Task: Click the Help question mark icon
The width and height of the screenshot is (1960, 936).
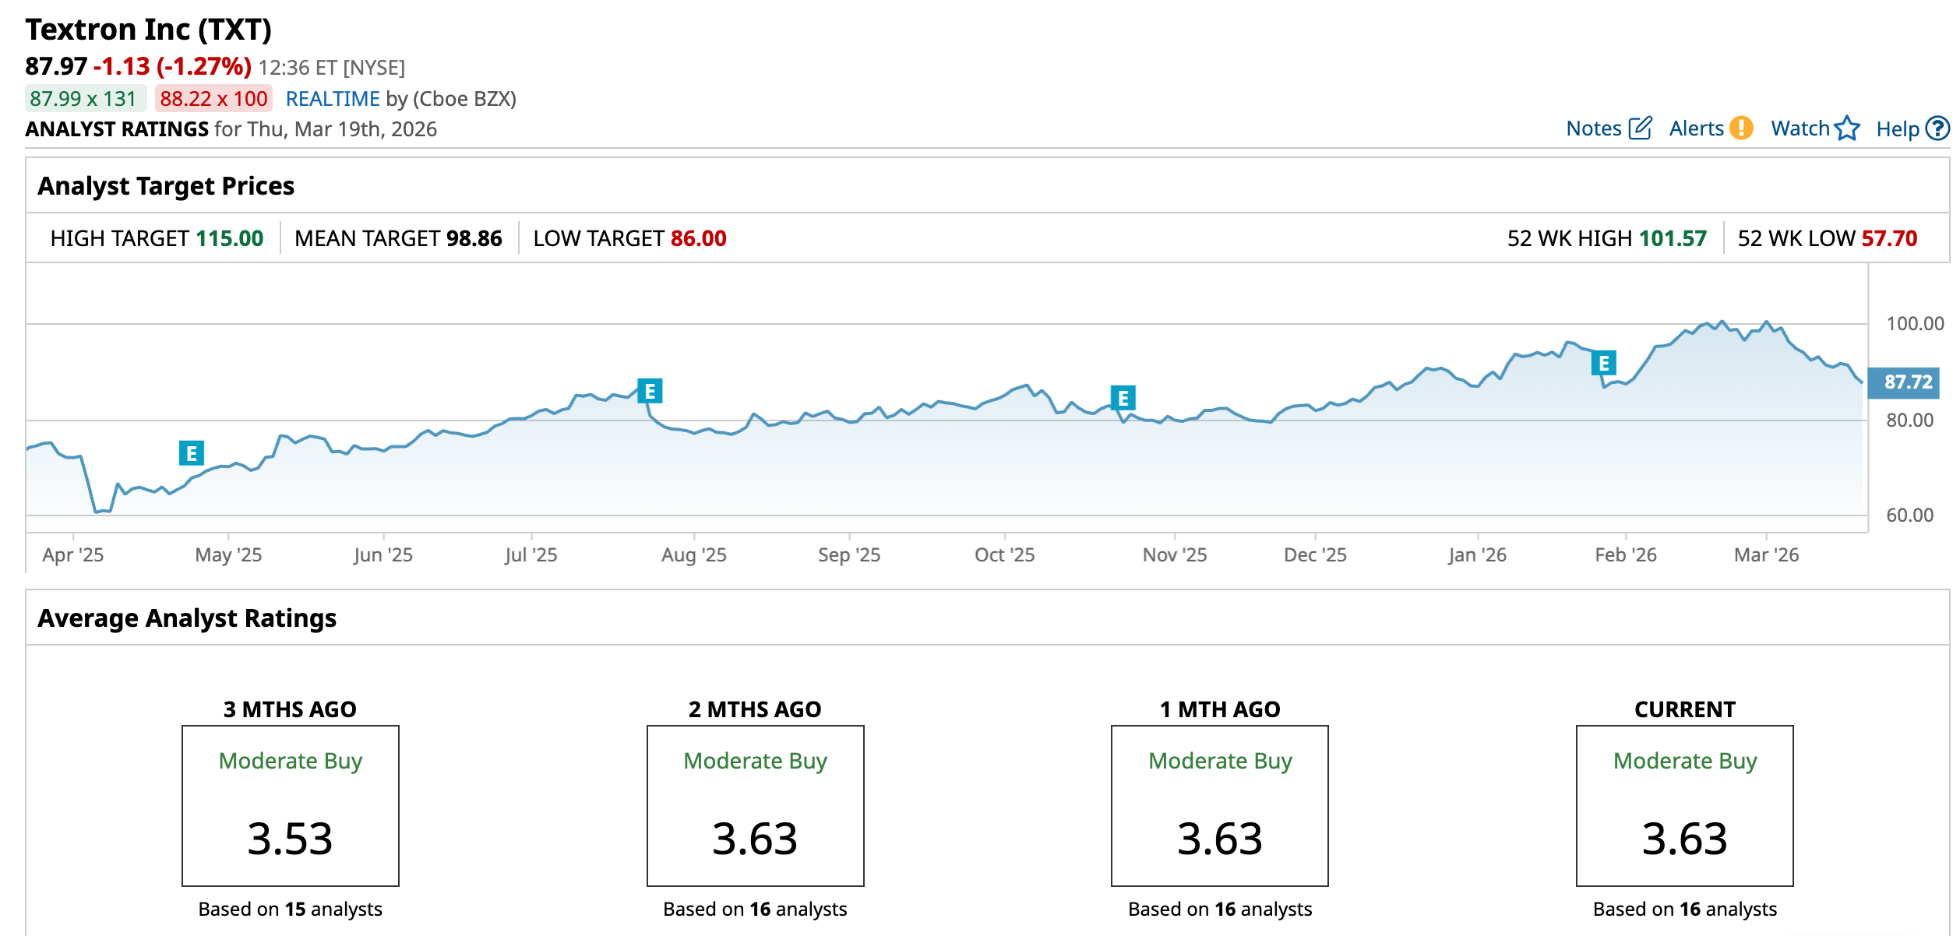Action: coord(1937,128)
